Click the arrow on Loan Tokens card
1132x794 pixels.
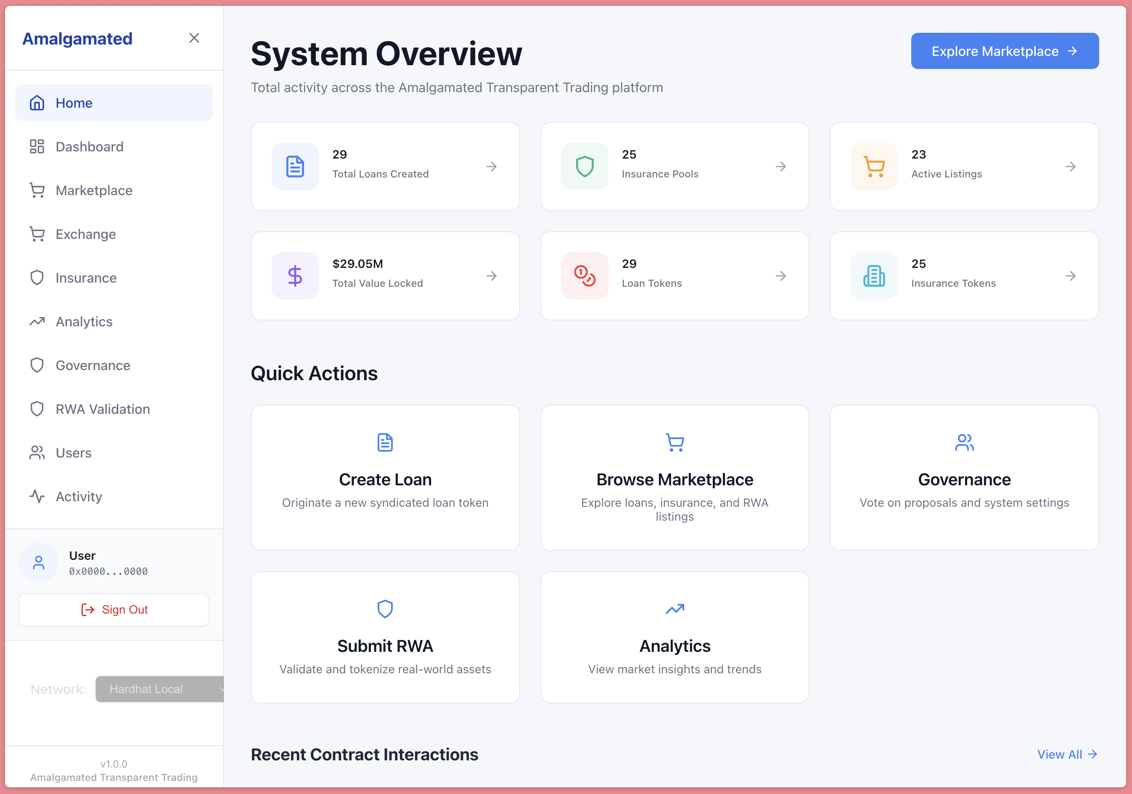tap(780, 276)
